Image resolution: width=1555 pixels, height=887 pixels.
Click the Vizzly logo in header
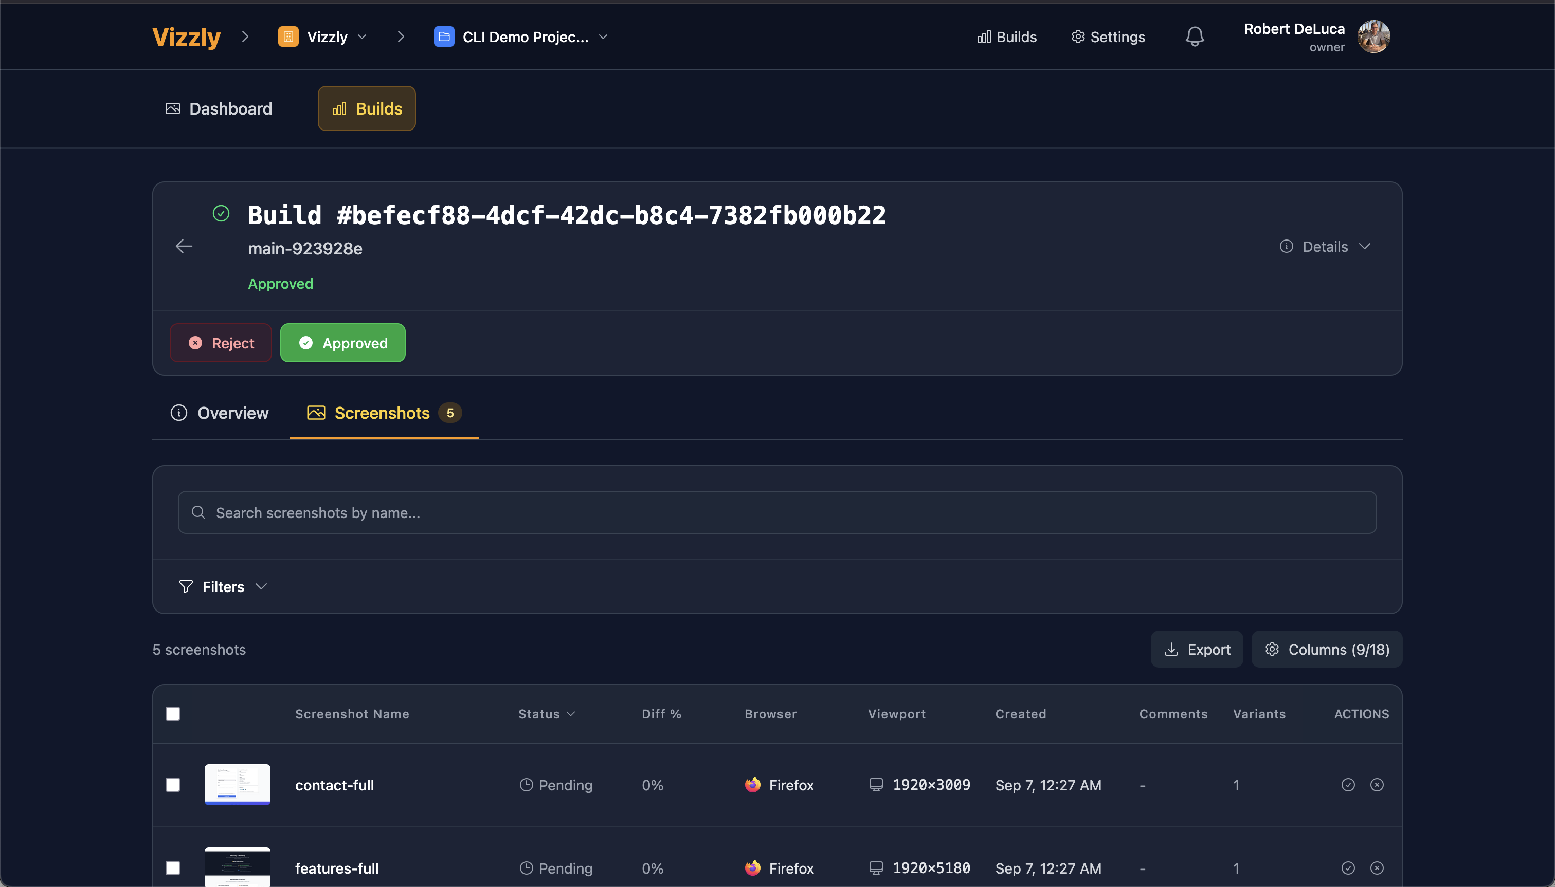click(186, 36)
